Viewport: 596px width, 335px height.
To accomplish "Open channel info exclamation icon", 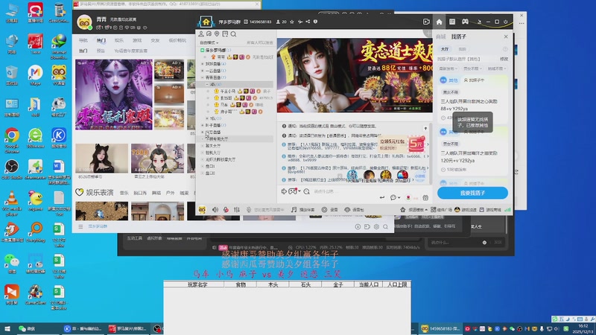I will click(x=315, y=22).
